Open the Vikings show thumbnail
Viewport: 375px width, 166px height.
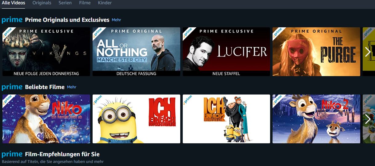point(46,52)
